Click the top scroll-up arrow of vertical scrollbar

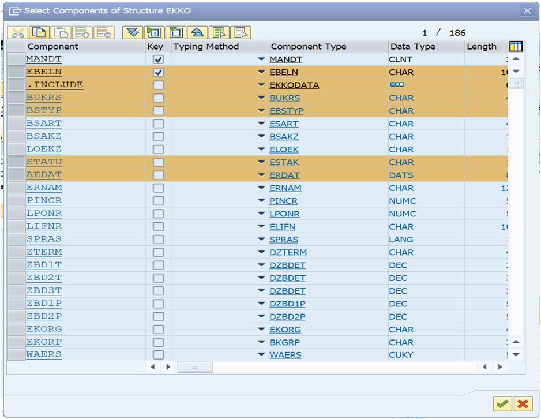click(516, 59)
